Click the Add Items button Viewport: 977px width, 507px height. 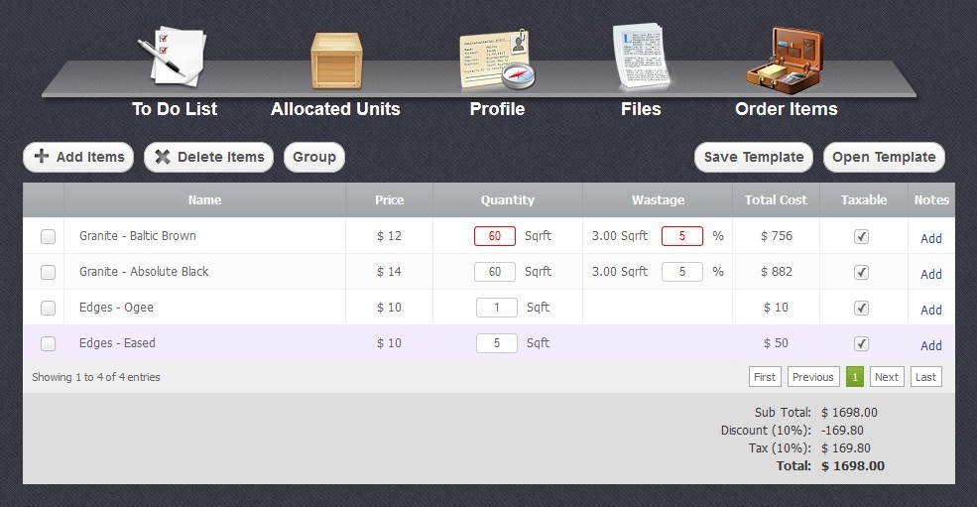(78, 157)
